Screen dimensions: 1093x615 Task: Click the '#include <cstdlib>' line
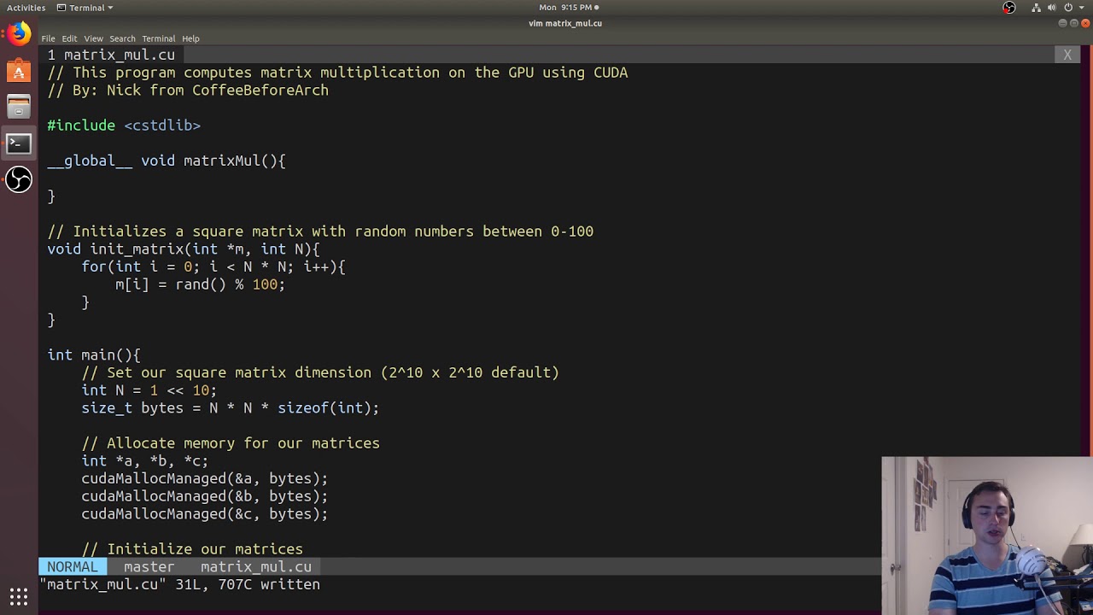coord(124,126)
